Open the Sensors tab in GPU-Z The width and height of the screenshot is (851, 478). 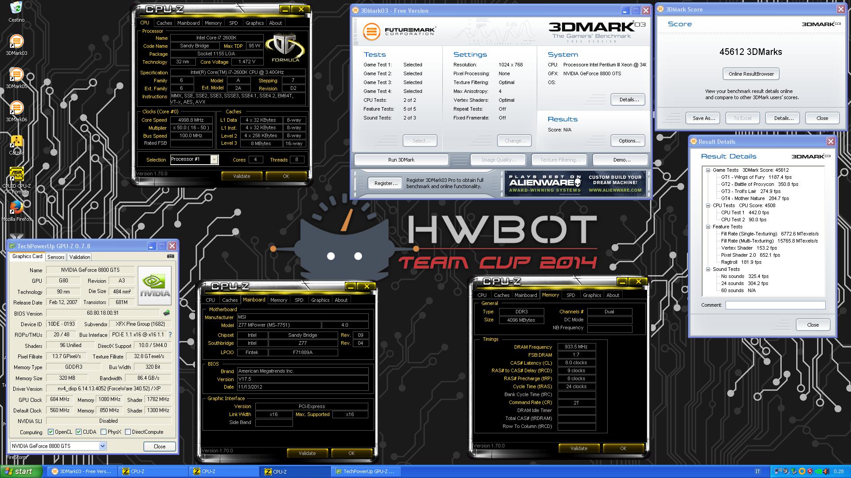pyautogui.click(x=56, y=257)
